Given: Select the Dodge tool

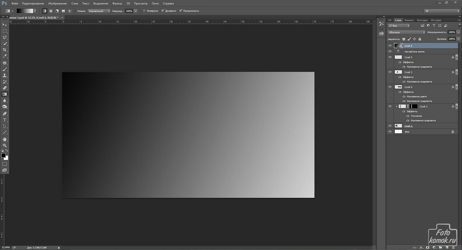Looking at the screenshot, I should [5, 107].
